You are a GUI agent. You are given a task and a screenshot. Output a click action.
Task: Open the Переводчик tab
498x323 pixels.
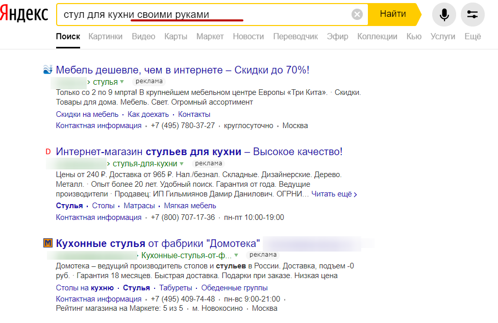(x=295, y=37)
